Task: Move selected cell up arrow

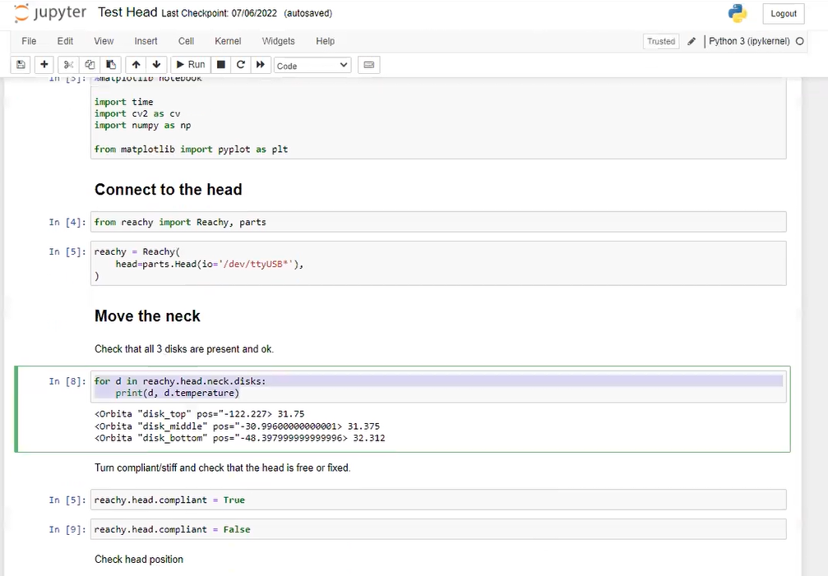Action: tap(136, 65)
